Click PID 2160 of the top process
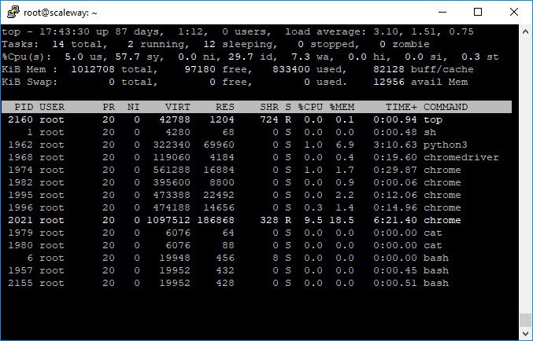Viewport: 533px width, 341px height. pyautogui.click(x=20, y=119)
